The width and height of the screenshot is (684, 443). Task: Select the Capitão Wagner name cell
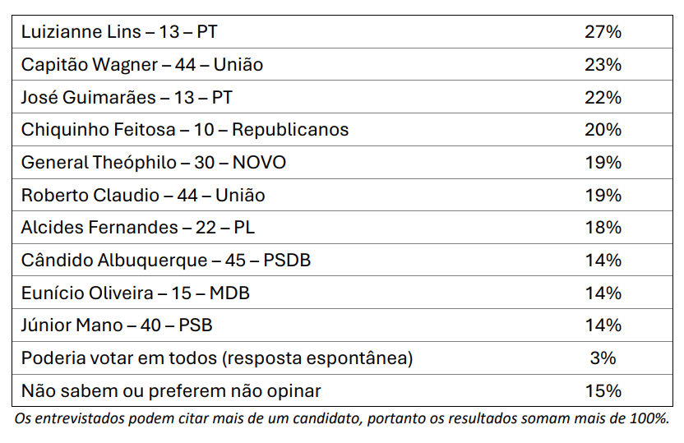pos(142,65)
